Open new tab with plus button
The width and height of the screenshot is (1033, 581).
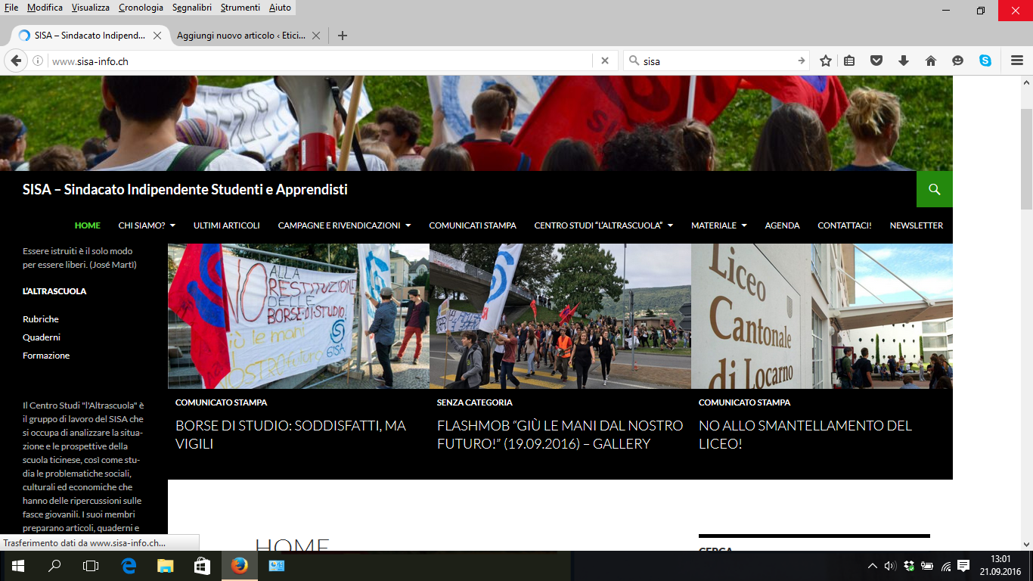(x=343, y=36)
